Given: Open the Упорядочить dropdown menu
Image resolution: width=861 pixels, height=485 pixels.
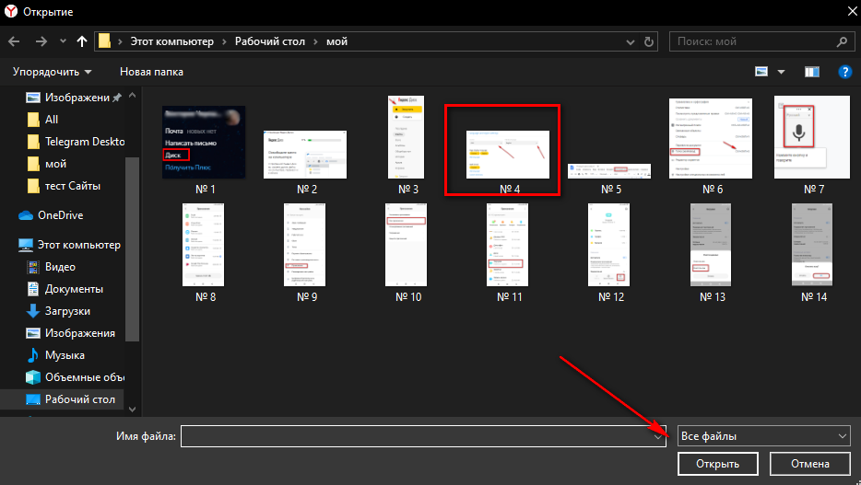Looking at the screenshot, I should coord(53,72).
